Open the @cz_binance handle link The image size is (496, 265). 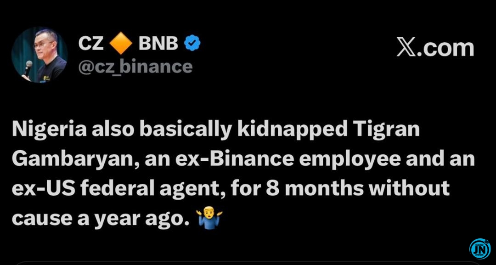(135, 67)
